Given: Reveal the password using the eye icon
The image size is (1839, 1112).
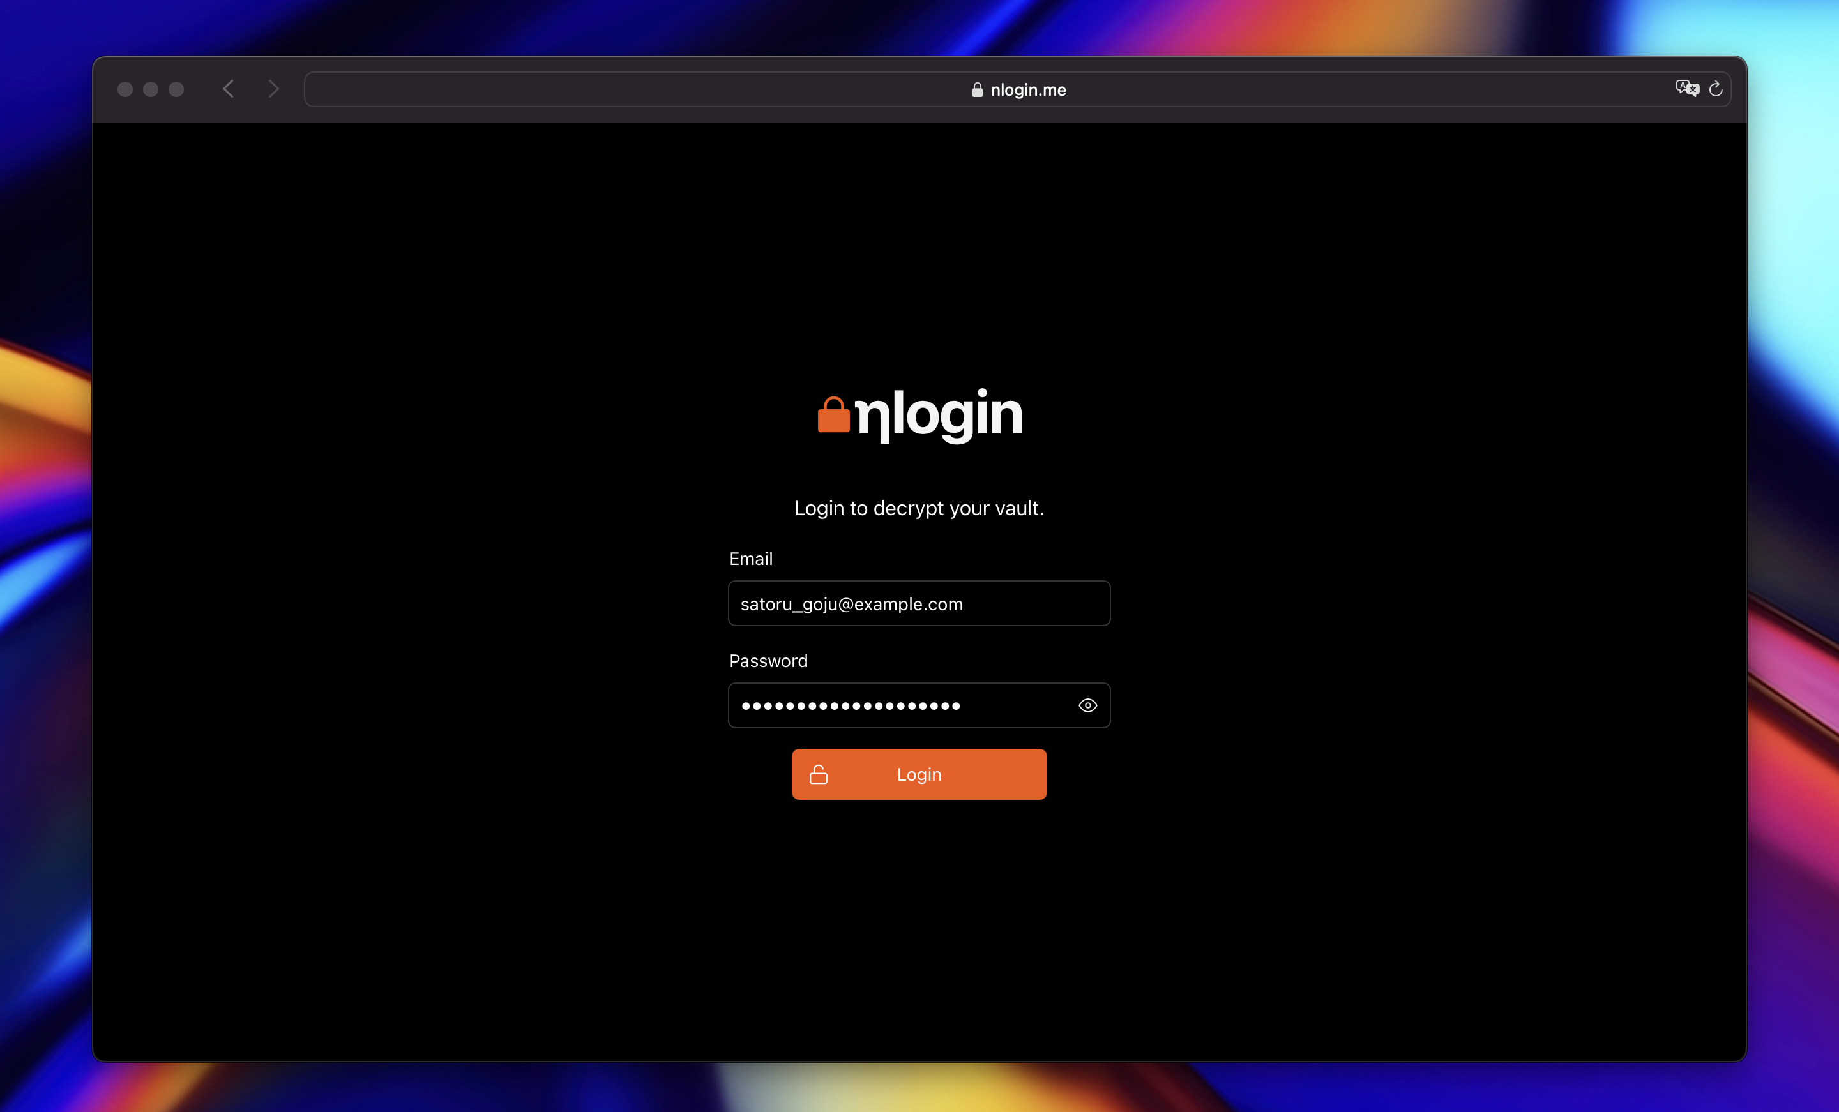Looking at the screenshot, I should [x=1087, y=705].
